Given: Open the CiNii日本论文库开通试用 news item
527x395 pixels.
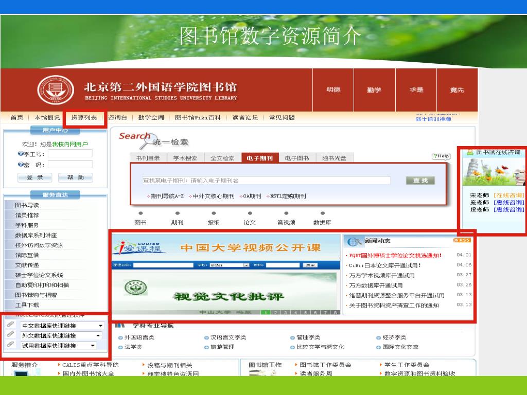Looking at the screenshot, I should 385,265.
